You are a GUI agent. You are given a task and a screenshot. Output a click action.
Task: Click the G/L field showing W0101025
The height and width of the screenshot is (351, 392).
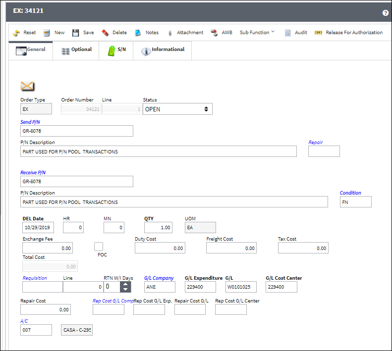pos(241,287)
